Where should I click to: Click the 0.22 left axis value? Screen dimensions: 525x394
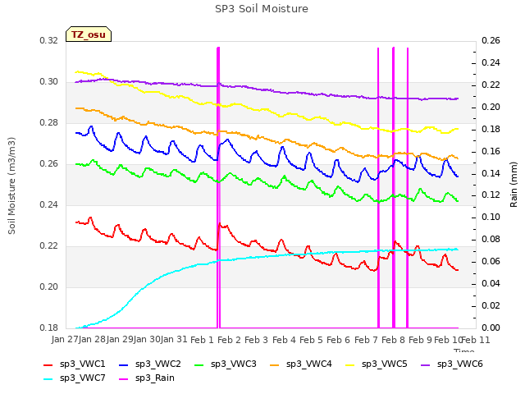49,246
